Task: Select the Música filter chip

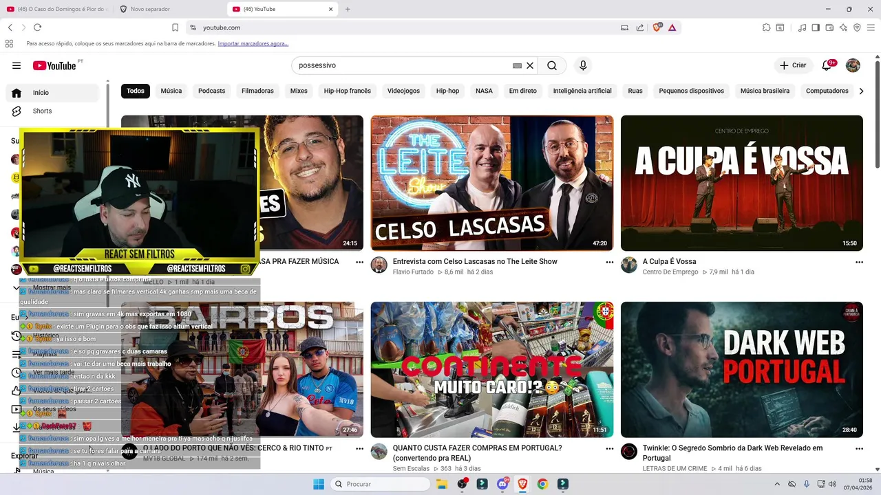Action: pos(171,91)
